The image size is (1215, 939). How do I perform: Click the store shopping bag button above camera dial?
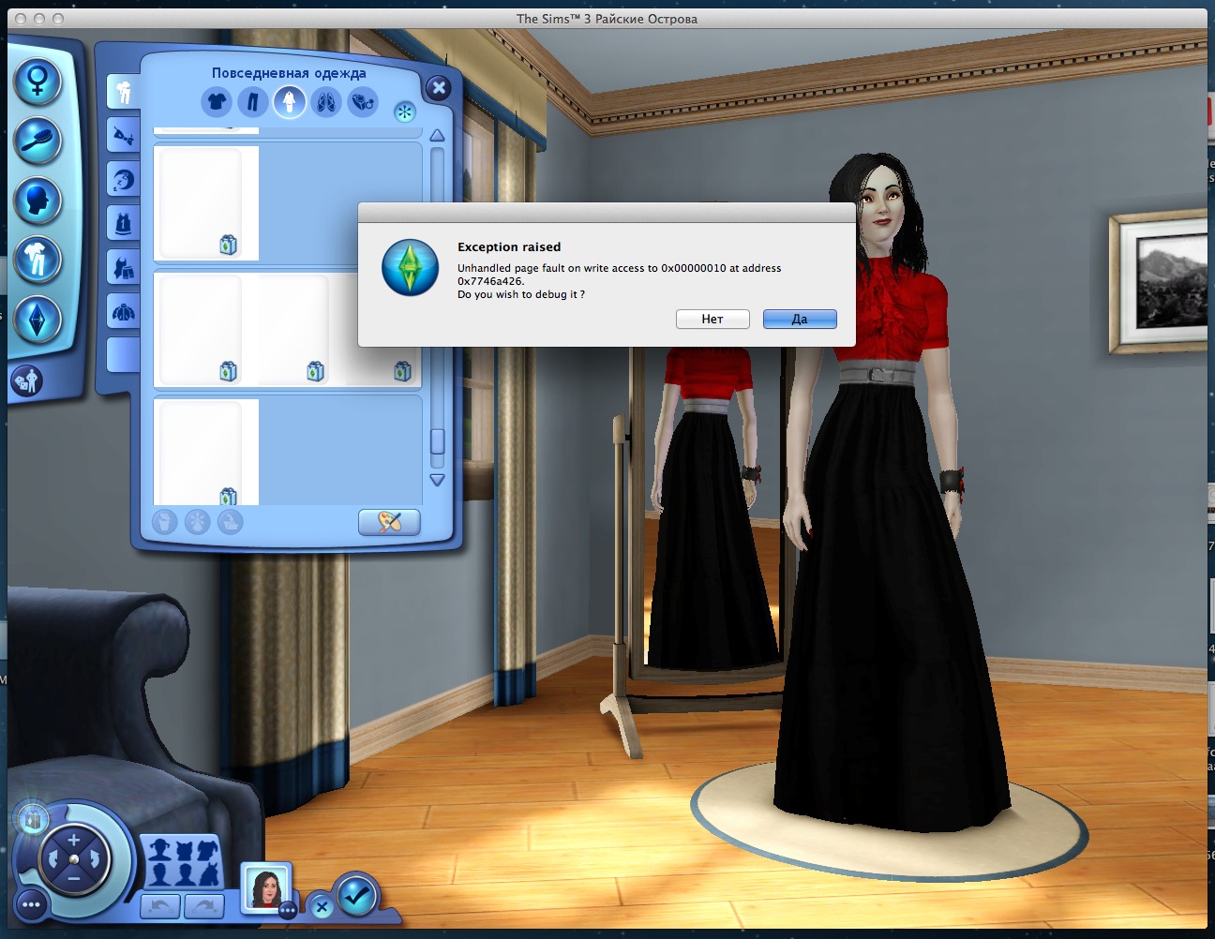tap(34, 819)
